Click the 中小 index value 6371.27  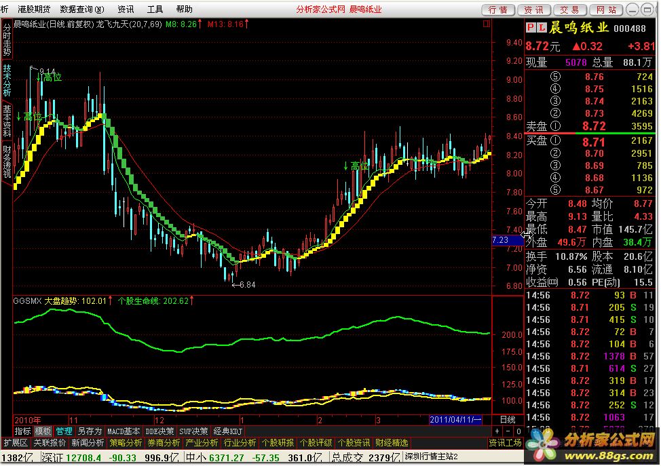click(227, 458)
